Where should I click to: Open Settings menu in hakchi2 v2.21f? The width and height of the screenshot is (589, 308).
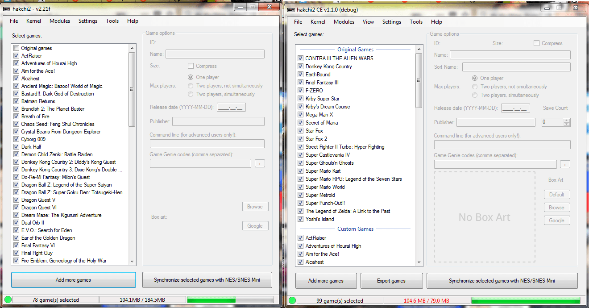(88, 21)
